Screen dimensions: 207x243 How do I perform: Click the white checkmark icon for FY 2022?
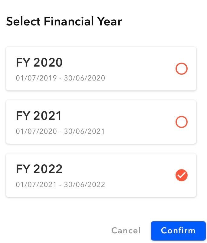coord(182,175)
